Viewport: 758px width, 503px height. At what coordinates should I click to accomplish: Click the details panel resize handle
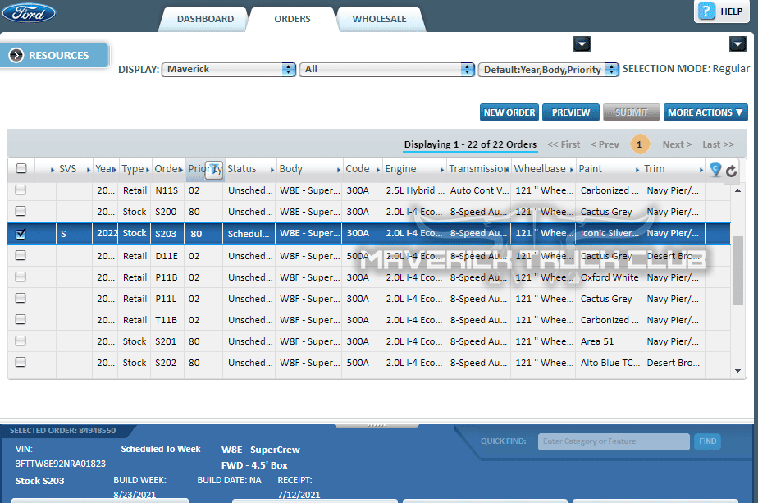tap(377, 425)
